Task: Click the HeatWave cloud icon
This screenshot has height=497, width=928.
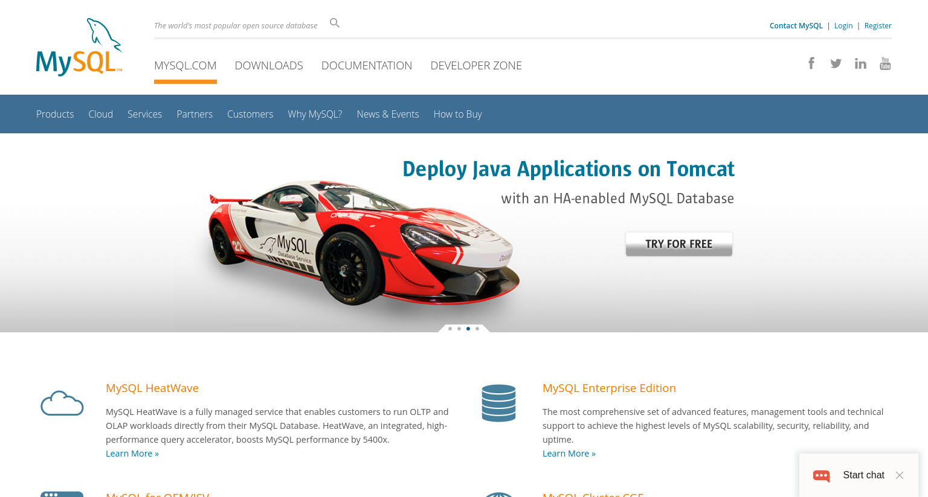Action: (62, 403)
